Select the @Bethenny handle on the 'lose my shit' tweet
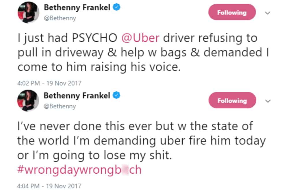 [60, 106]
